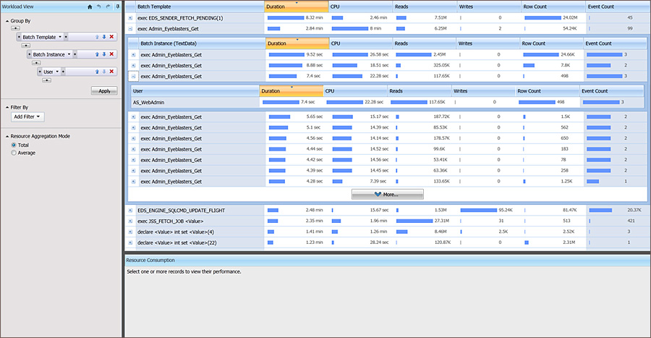Open the User group dropdown
Viewport: 651px width, 338px height.
pos(57,72)
